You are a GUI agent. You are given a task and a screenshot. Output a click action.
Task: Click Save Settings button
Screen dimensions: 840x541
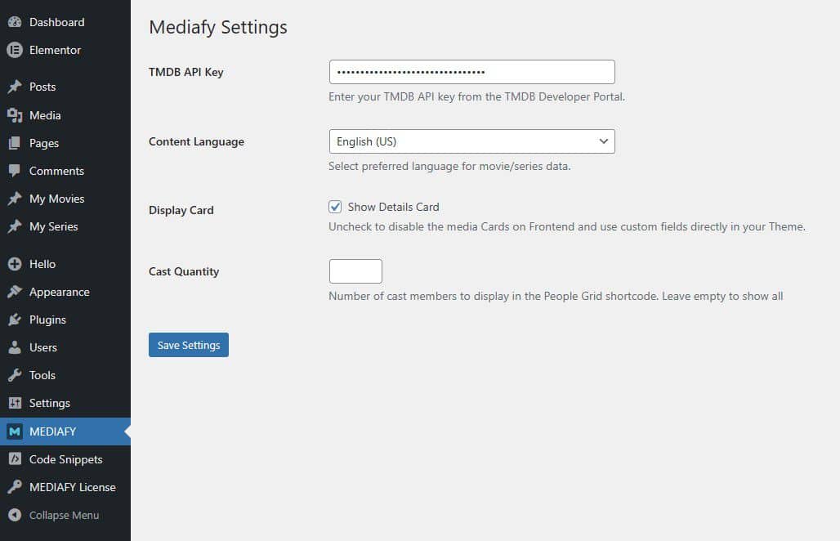[189, 345]
